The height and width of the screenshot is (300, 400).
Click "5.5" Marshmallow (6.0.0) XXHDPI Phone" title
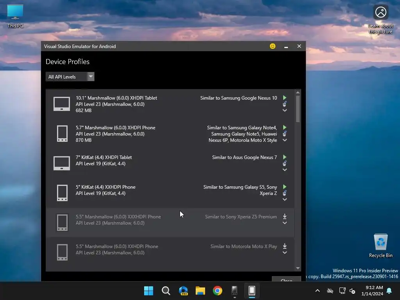point(117,246)
